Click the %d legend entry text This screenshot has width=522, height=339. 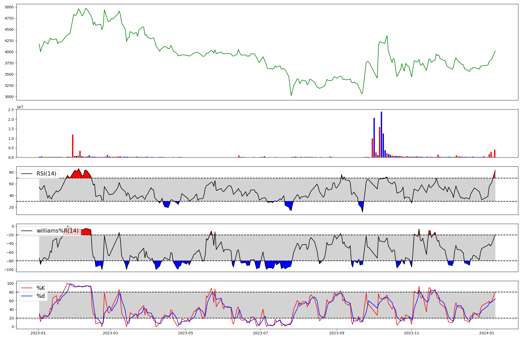pyautogui.click(x=41, y=296)
